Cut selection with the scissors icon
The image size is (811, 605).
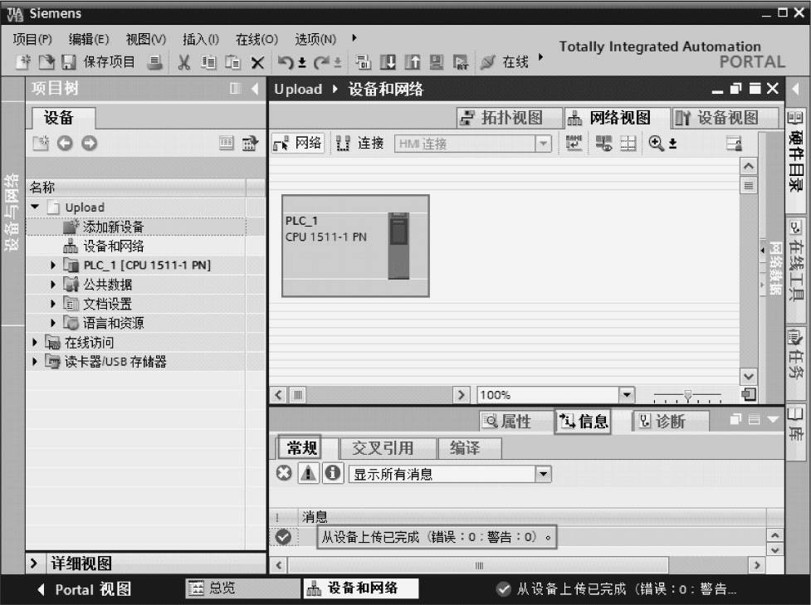tap(183, 62)
